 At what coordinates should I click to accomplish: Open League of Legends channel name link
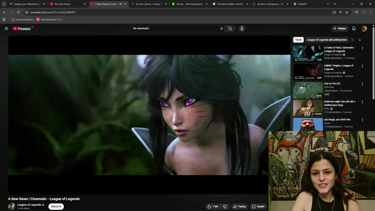[29, 205]
